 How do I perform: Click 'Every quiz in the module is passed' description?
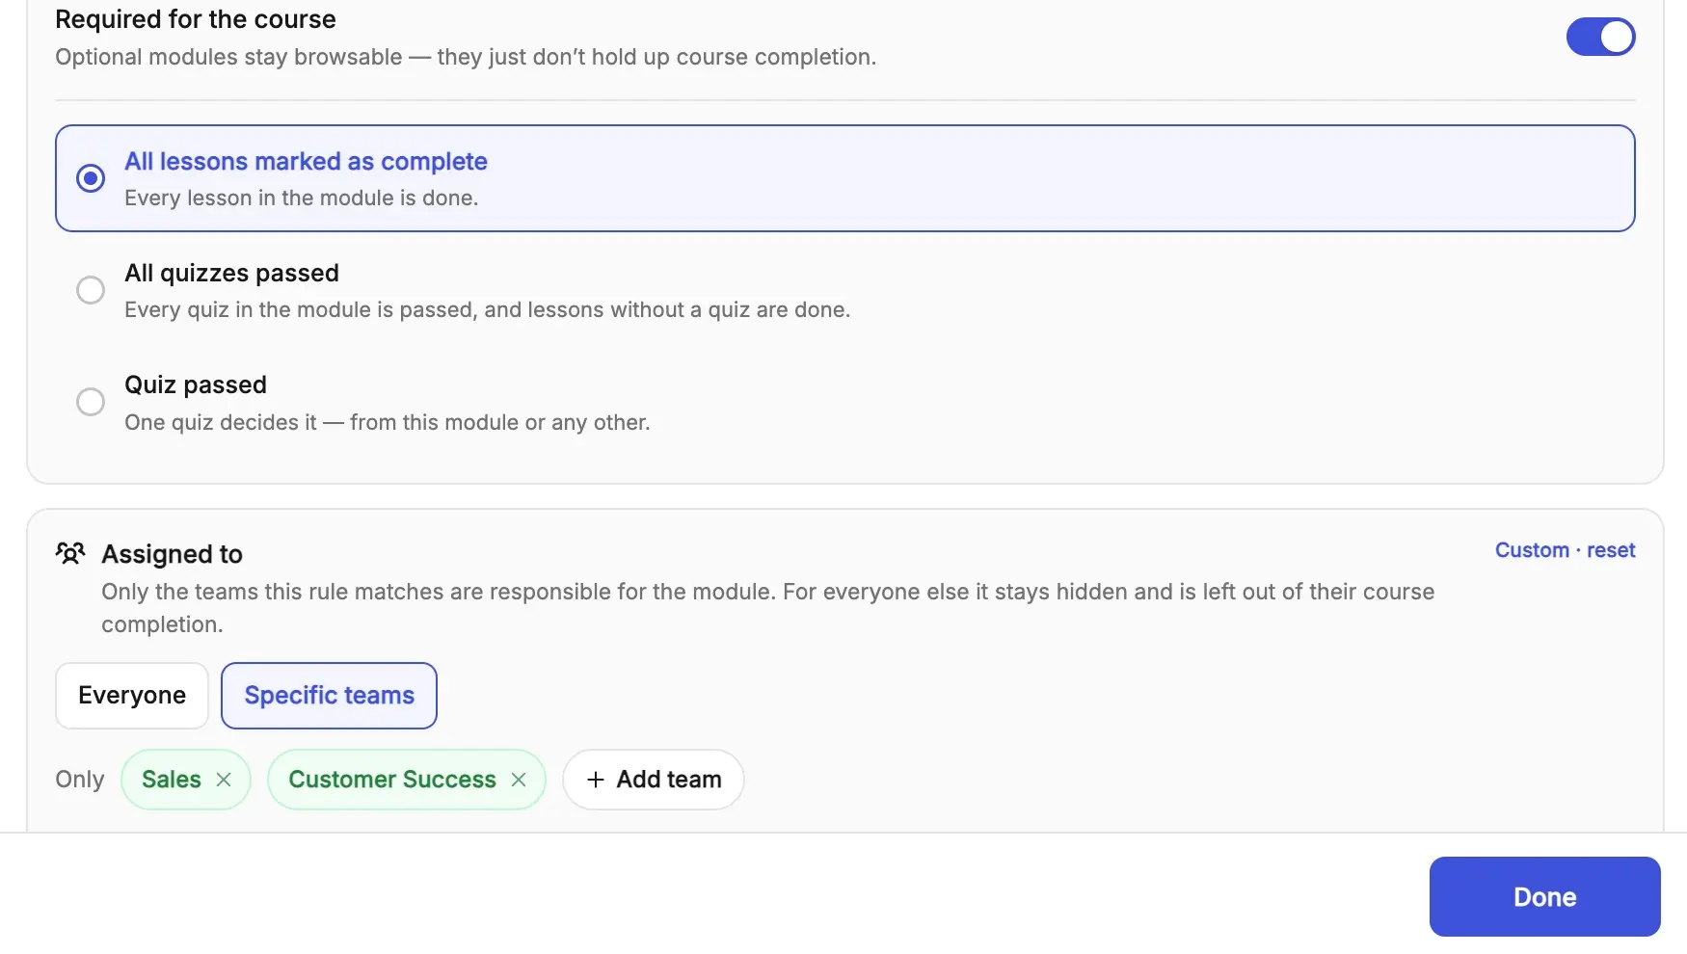tap(487, 309)
